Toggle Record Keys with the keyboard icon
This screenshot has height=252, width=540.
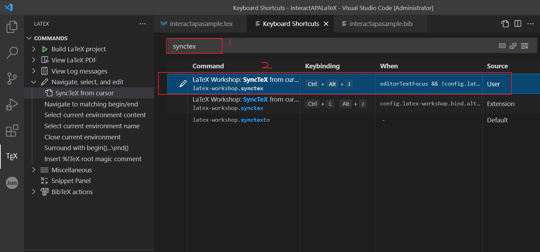tap(502, 45)
